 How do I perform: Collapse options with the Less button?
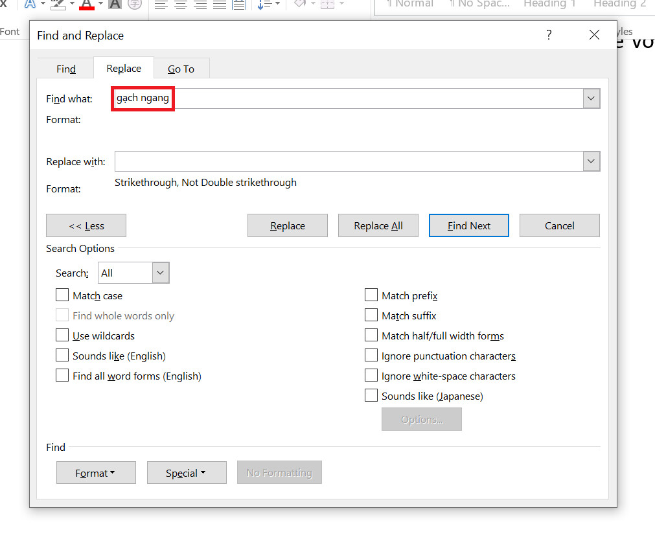[86, 225]
